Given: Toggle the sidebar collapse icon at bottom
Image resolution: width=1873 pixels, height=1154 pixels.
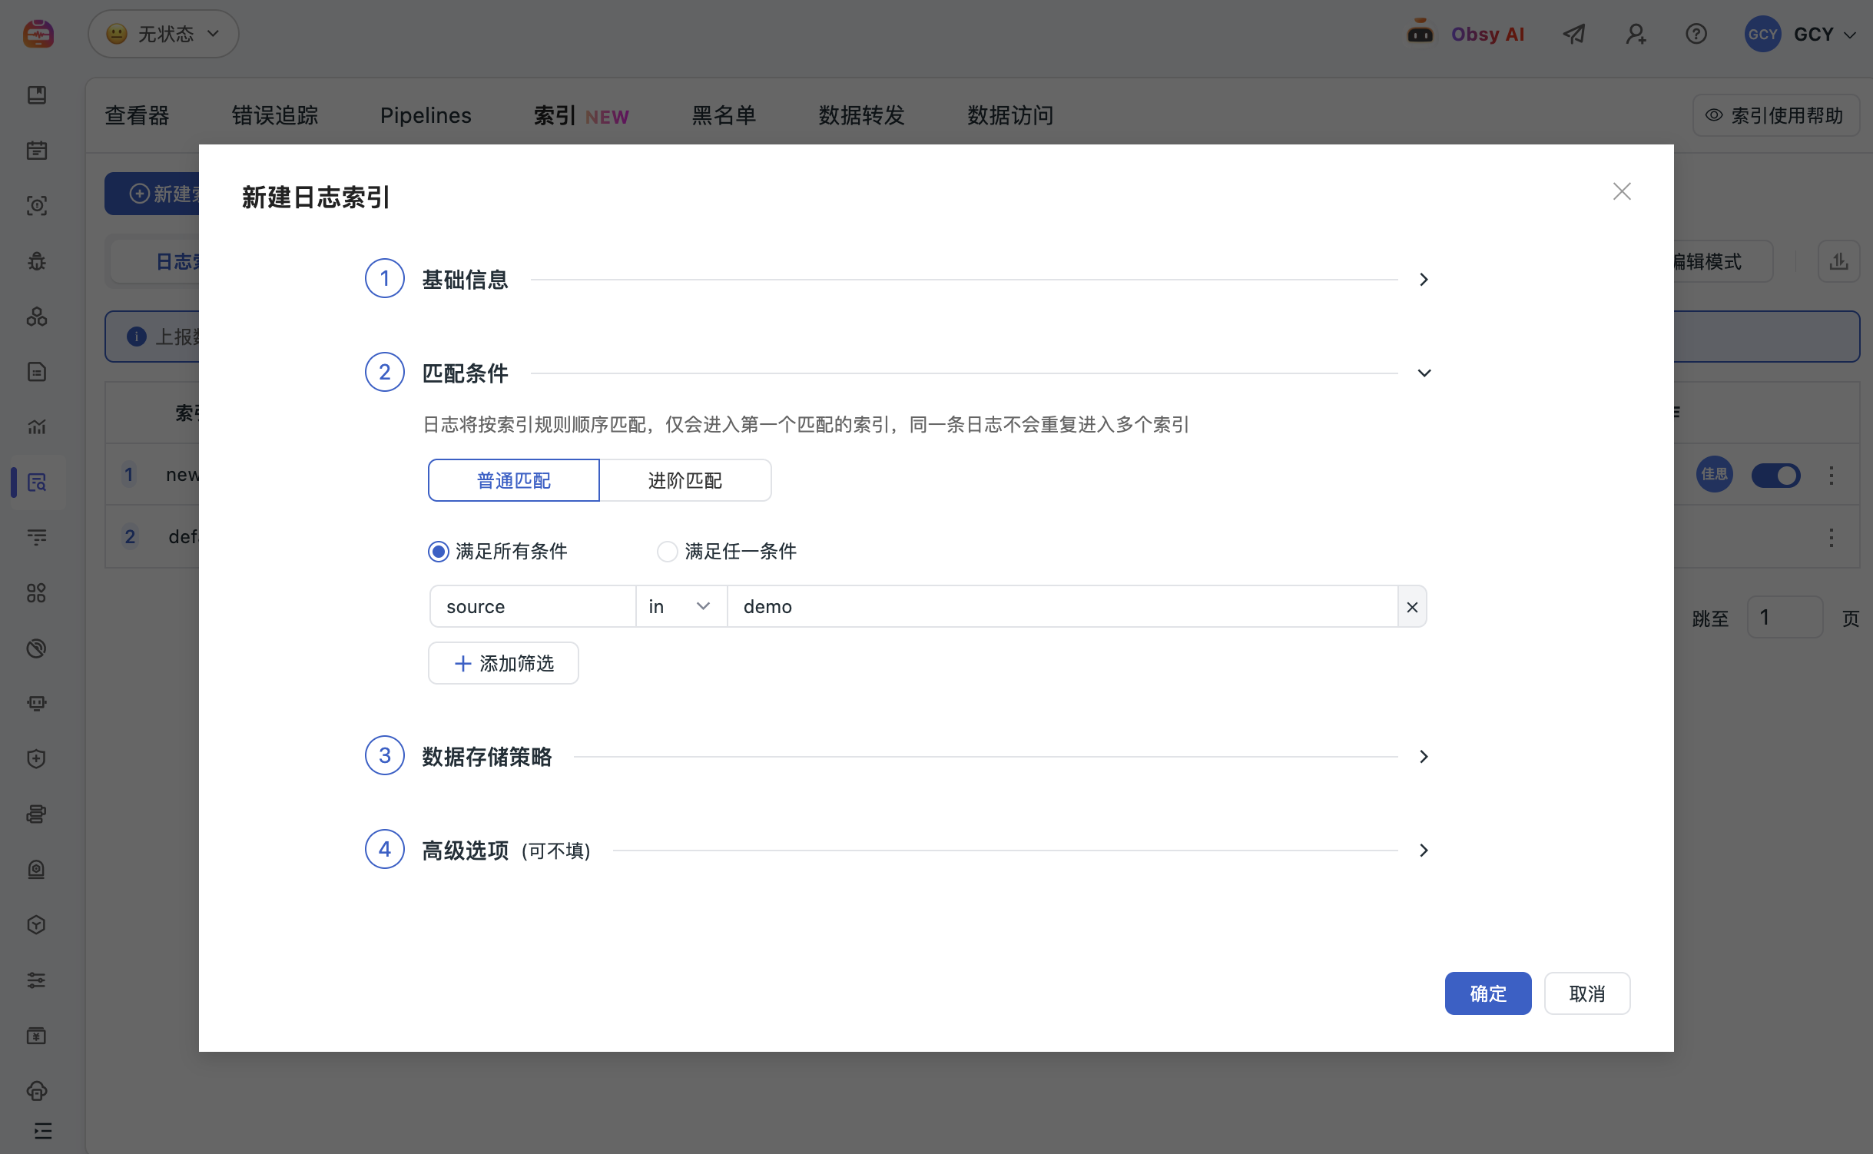Looking at the screenshot, I should [x=44, y=1131].
